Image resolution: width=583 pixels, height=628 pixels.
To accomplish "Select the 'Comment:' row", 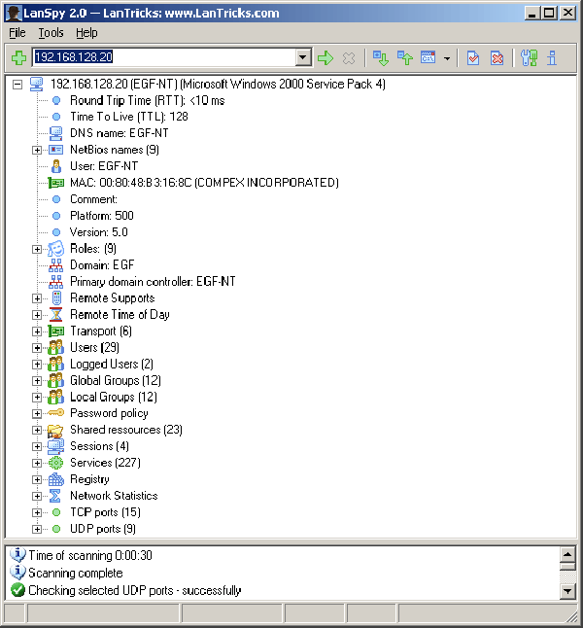I will pos(93,199).
